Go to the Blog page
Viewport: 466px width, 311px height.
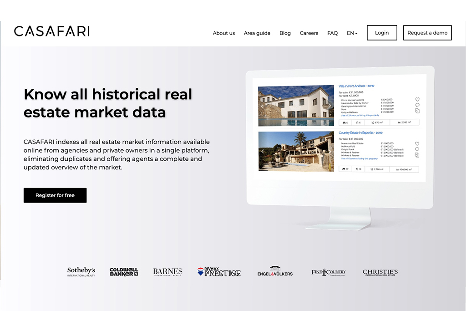click(285, 33)
